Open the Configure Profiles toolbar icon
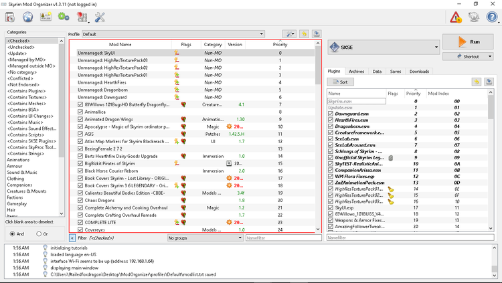Screen dimensions: 502x283 pos(46,17)
